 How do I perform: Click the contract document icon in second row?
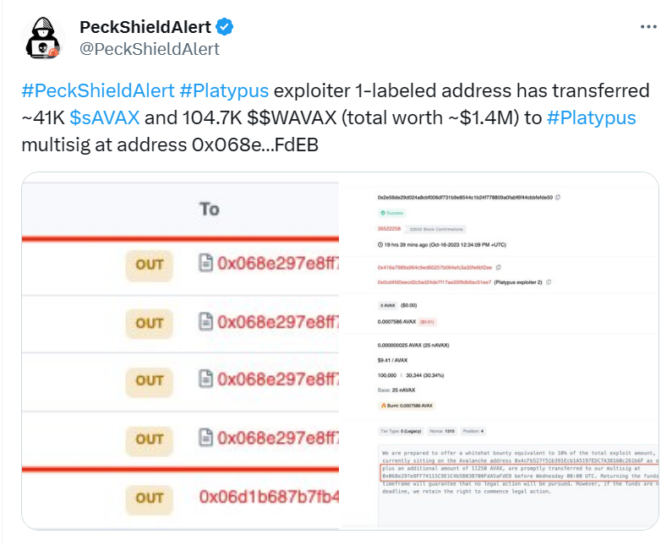pyautogui.click(x=205, y=322)
